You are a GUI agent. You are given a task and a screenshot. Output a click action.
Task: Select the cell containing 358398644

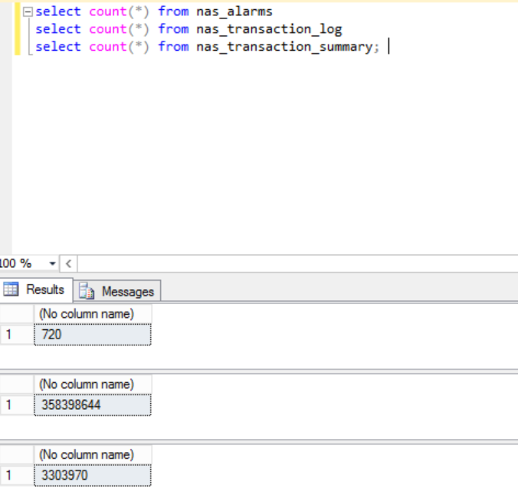93,404
